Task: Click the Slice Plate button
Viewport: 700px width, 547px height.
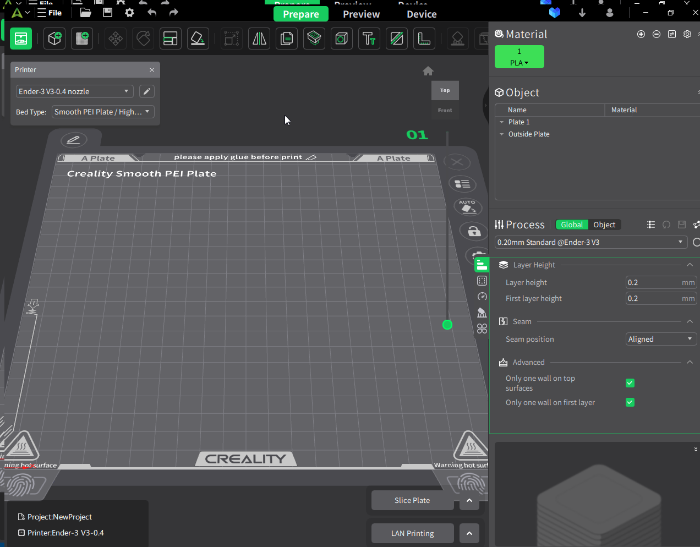Action: coord(412,500)
